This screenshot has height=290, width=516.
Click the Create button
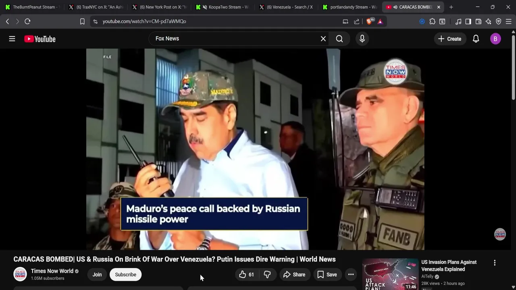449,39
